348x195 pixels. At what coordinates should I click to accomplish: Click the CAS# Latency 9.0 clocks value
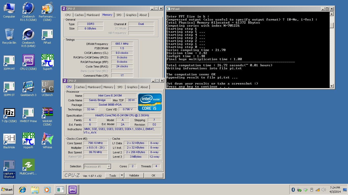122,53
